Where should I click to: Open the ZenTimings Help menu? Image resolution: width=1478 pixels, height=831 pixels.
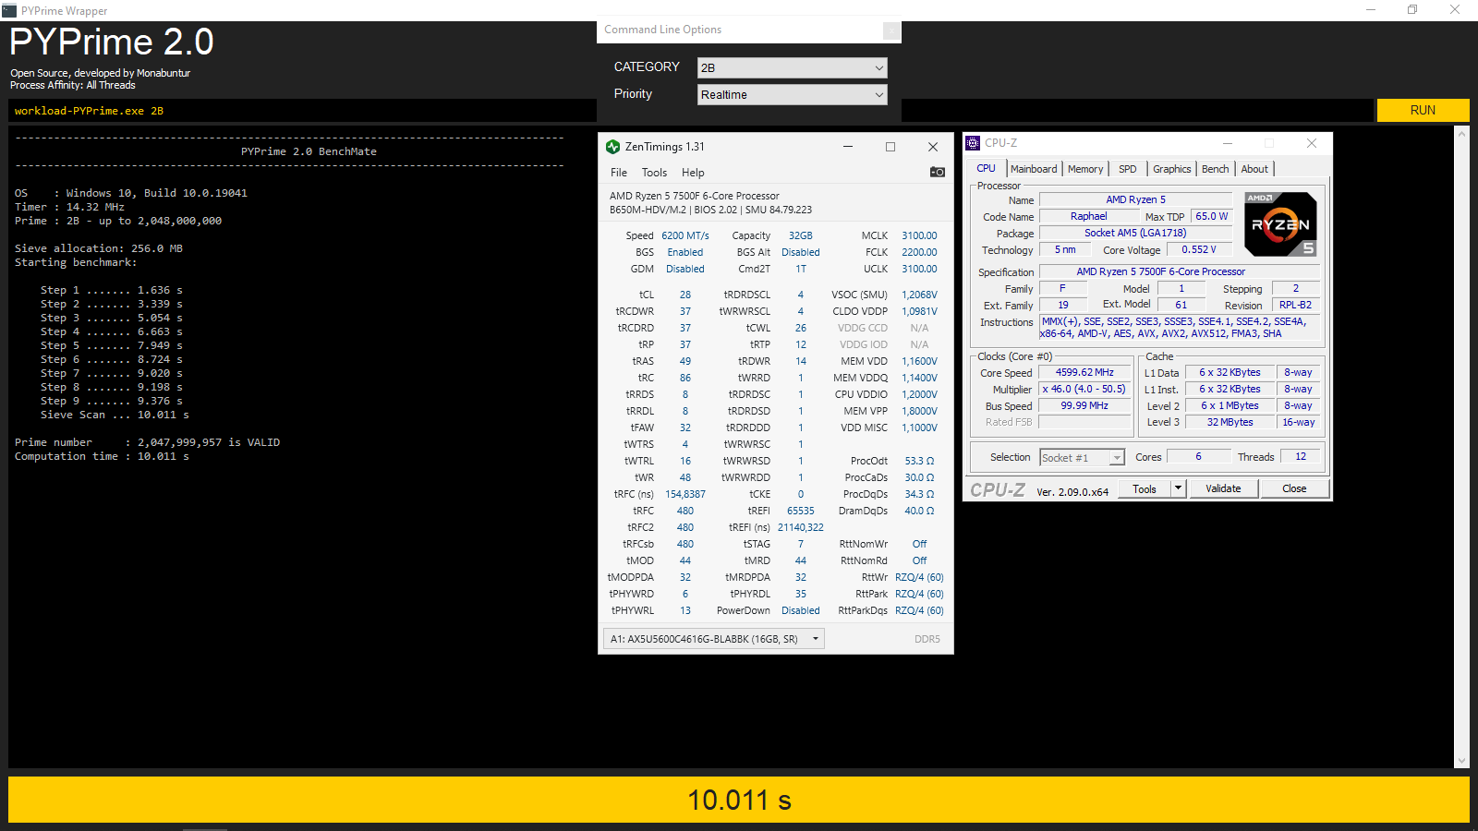pyautogui.click(x=693, y=173)
